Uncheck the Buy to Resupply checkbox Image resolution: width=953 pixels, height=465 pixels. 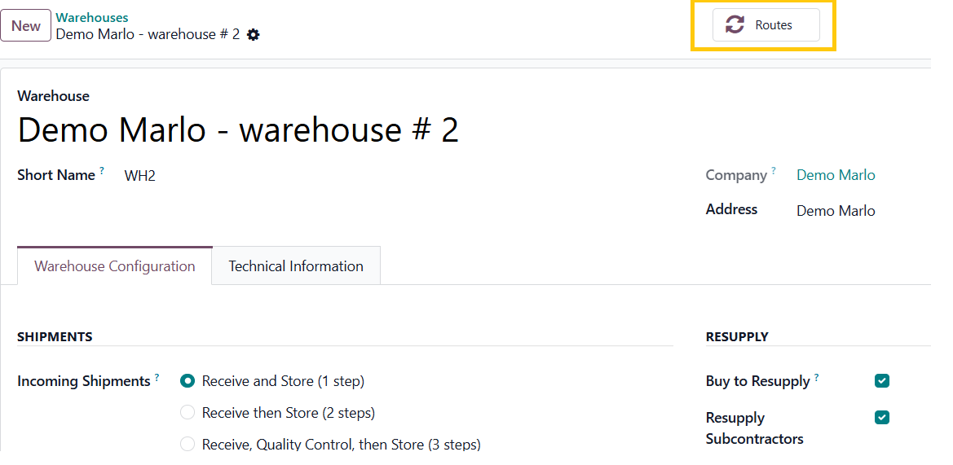882,381
